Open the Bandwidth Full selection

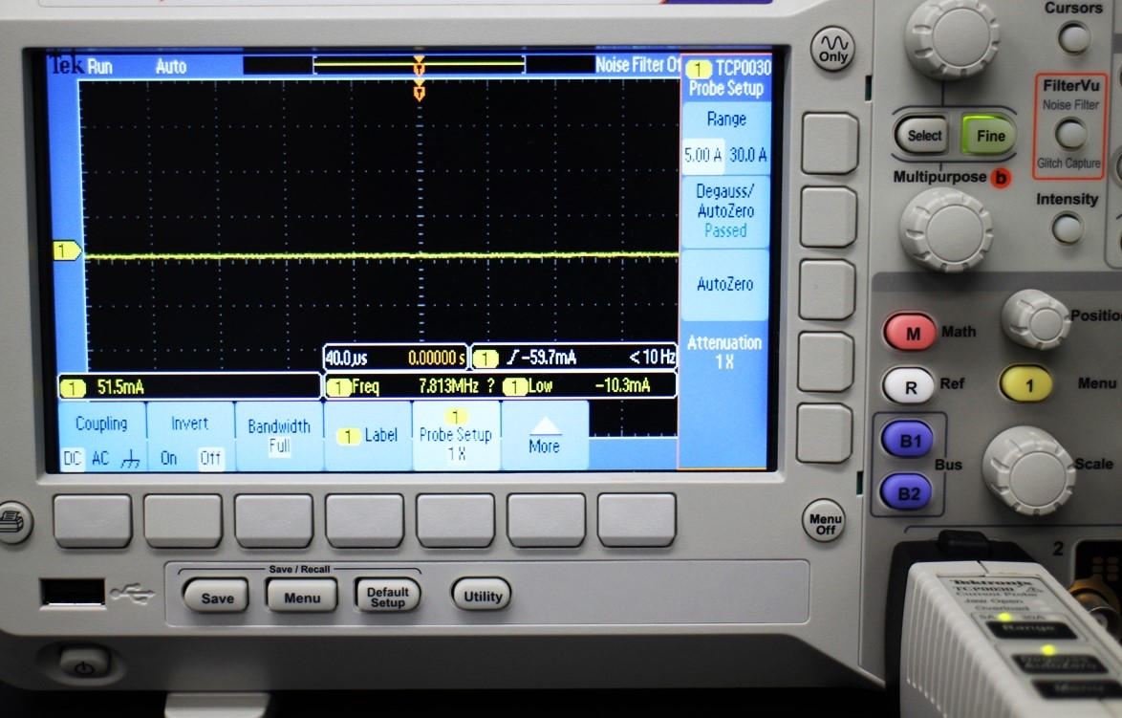point(279,436)
